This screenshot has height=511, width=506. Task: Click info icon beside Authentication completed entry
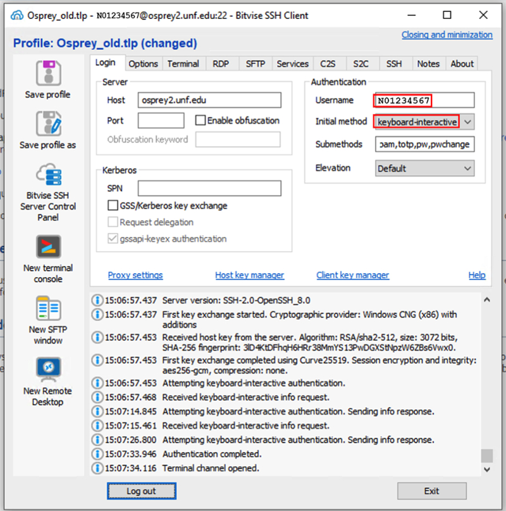click(97, 453)
